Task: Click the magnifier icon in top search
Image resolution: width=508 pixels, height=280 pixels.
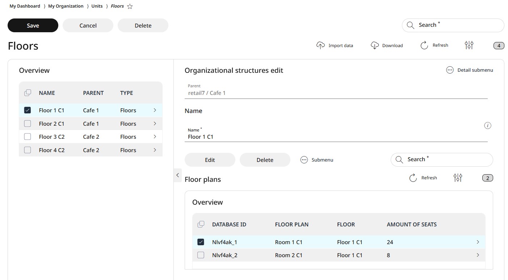Action: 410,25
